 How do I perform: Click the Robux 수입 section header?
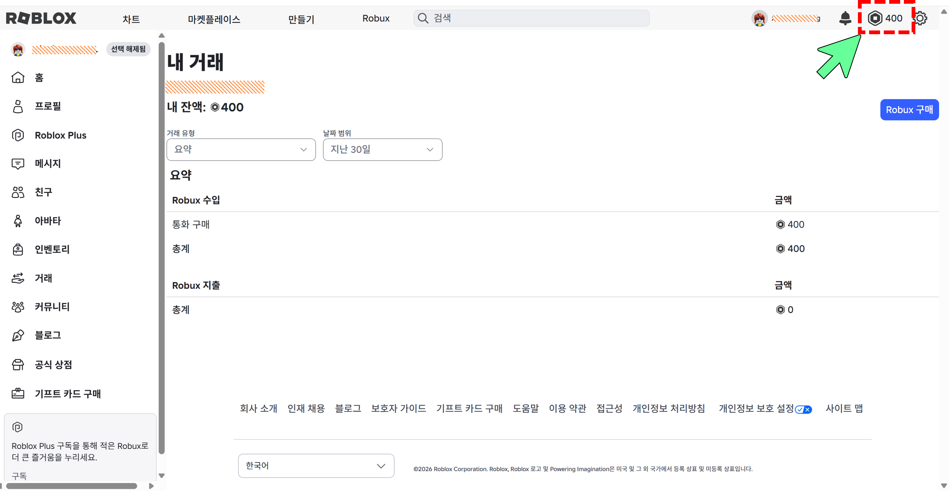(196, 200)
